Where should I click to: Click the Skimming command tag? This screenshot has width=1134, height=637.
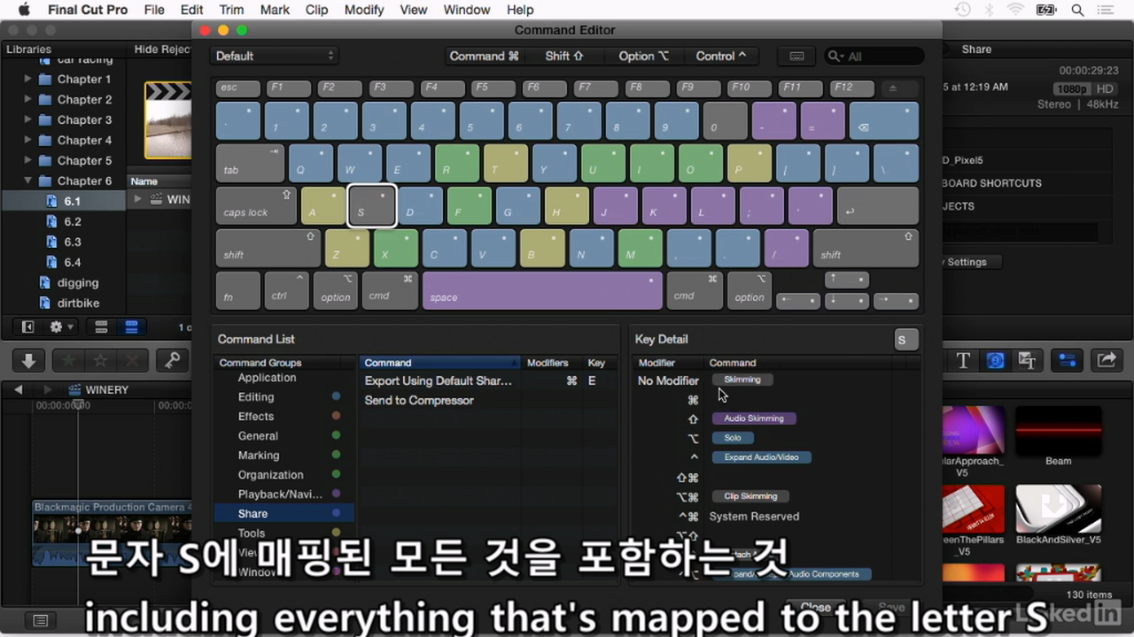pos(742,380)
